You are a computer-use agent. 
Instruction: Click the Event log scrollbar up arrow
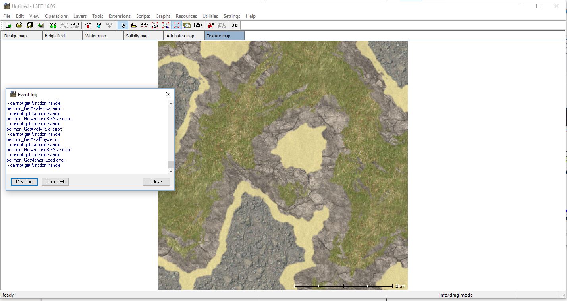click(171, 104)
